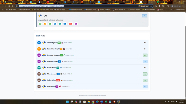Click the Notre Dame logo beside Riley Leonard
186x104 pixels.
pyautogui.click(x=61, y=74)
